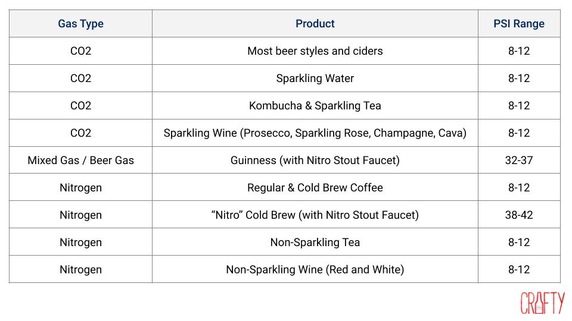Select the Sparkling Water product cell
Viewport: 572px width, 321px height.
315,78
